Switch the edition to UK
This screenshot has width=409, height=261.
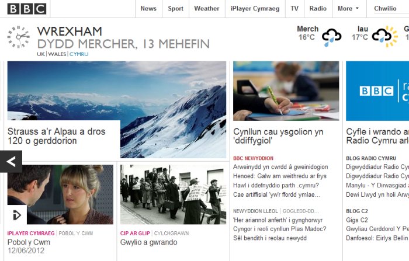point(41,54)
